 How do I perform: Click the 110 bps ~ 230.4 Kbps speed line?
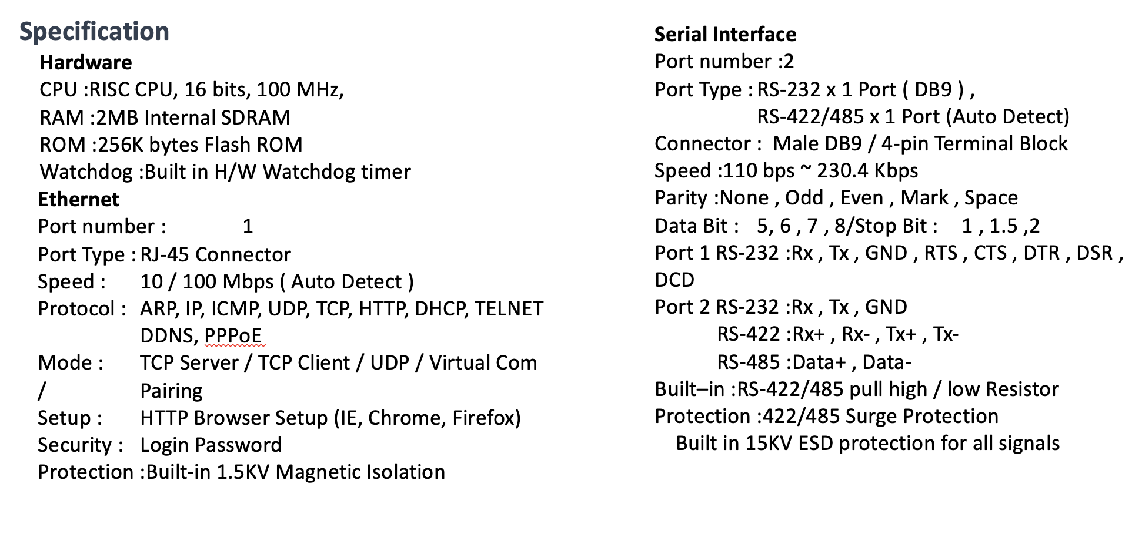(x=786, y=171)
